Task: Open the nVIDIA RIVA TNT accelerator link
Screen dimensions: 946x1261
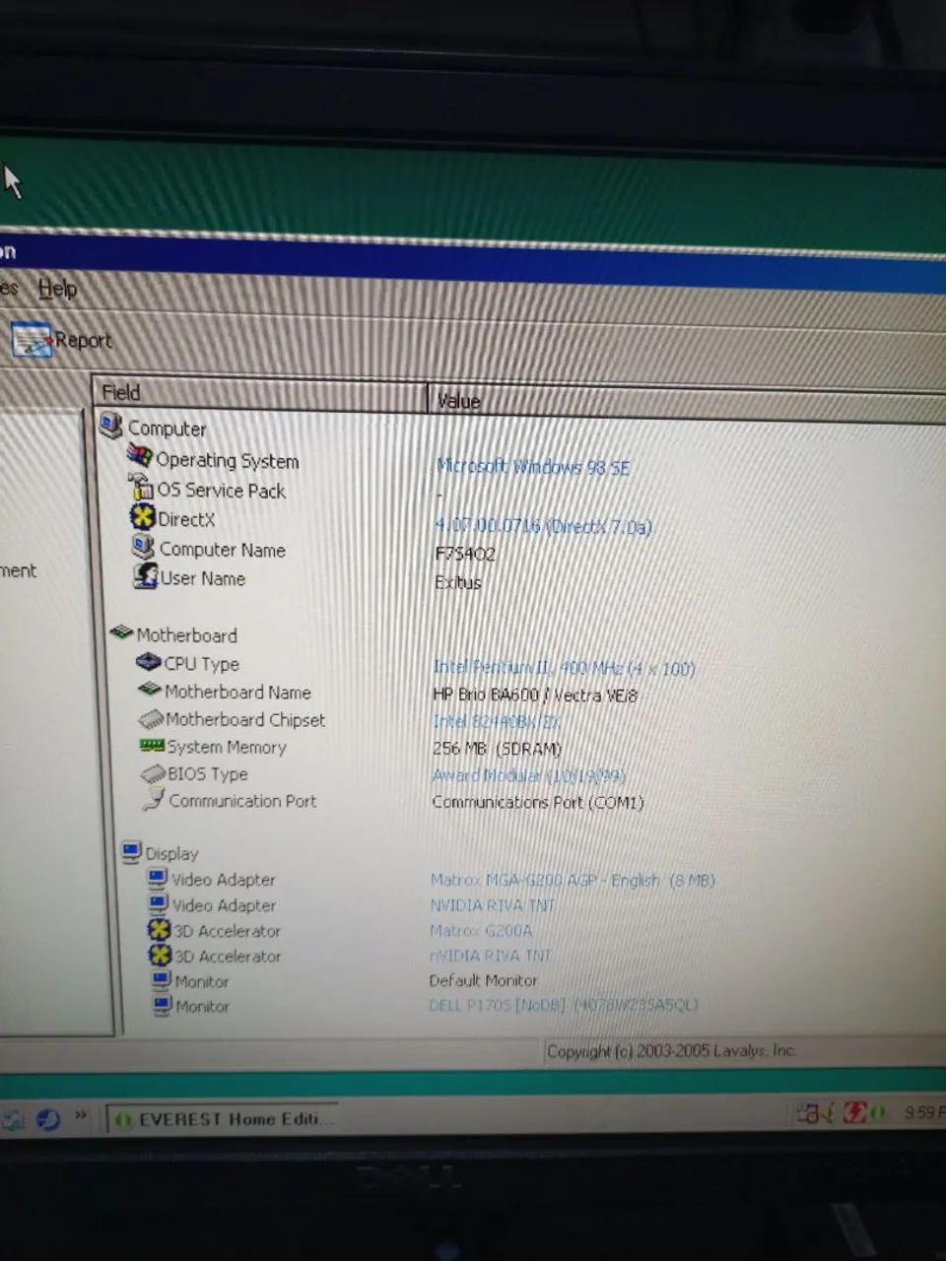Action: 491,956
